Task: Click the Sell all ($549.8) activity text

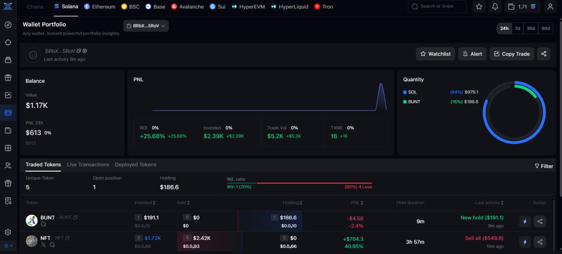Action: (x=484, y=238)
